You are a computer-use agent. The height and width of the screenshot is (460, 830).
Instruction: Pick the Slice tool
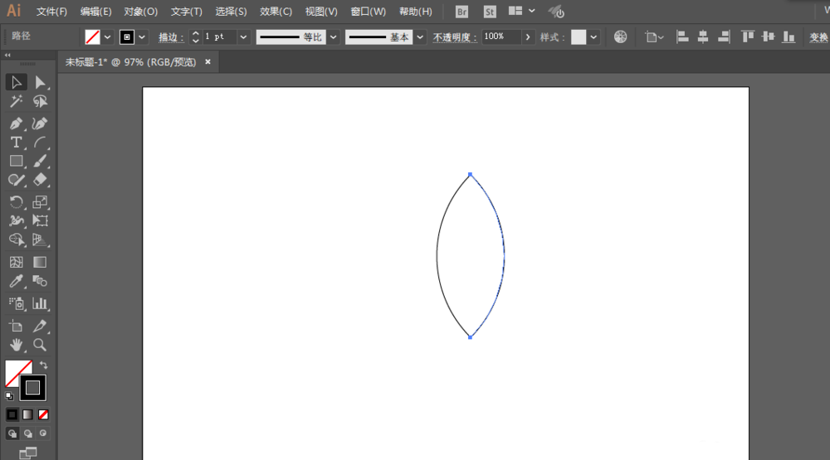tap(40, 326)
